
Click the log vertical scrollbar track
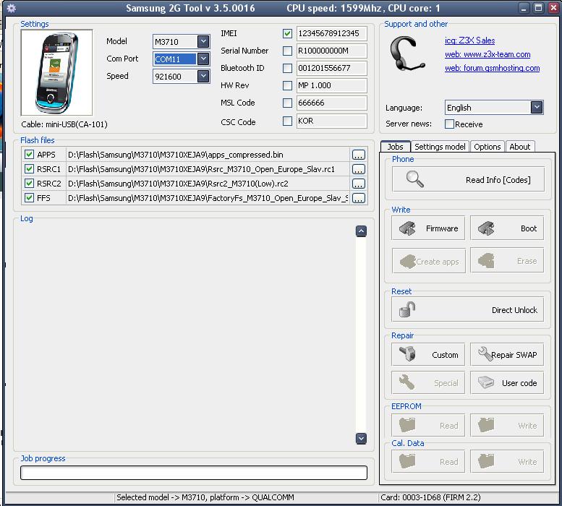pos(361,335)
